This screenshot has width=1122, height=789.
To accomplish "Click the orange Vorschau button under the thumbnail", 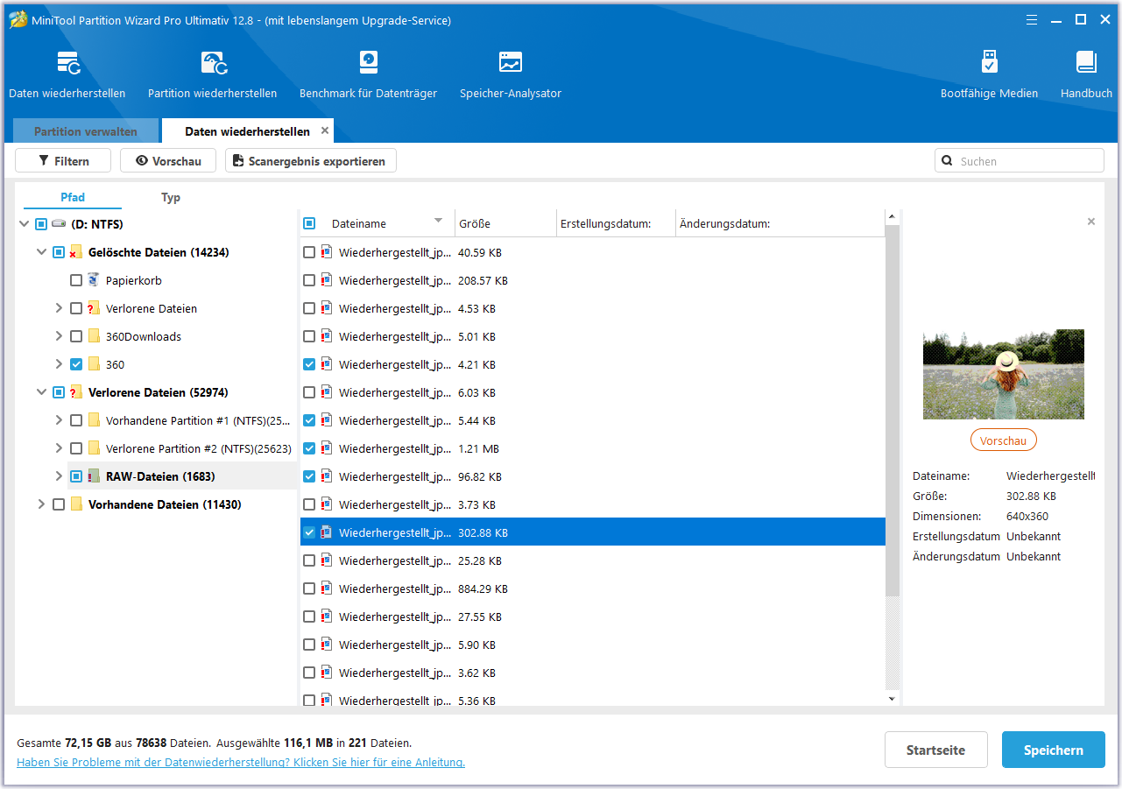I will point(1004,440).
